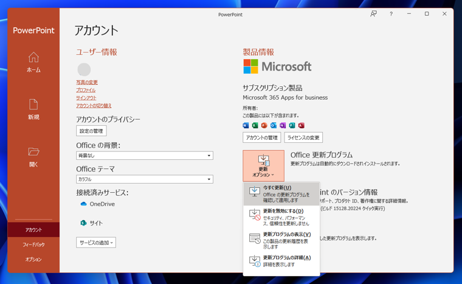Click the 写真の変更 link
Viewport: 462px width, 284px height.
86,82
